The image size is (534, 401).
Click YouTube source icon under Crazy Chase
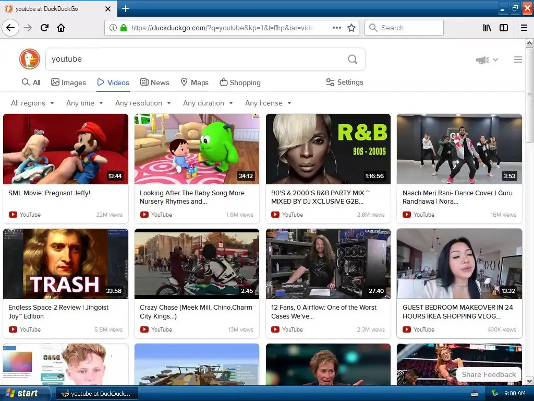[144, 329]
